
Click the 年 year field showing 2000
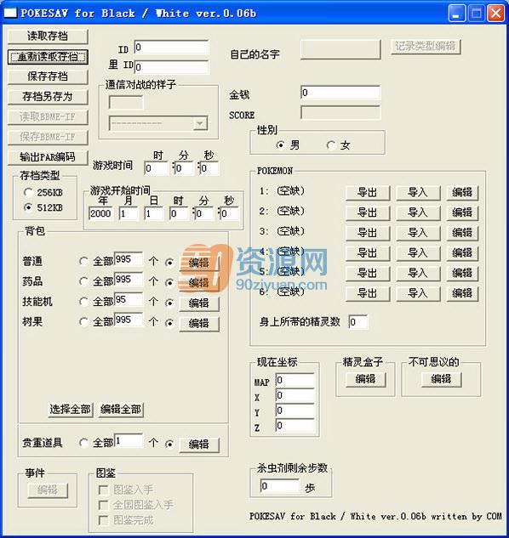(x=100, y=213)
